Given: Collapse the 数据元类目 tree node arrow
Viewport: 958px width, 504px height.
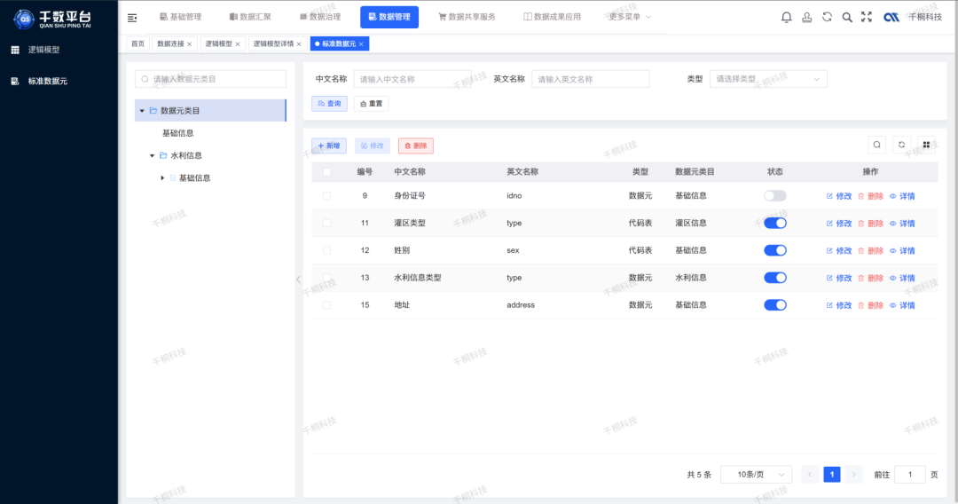Looking at the screenshot, I should click(142, 111).
